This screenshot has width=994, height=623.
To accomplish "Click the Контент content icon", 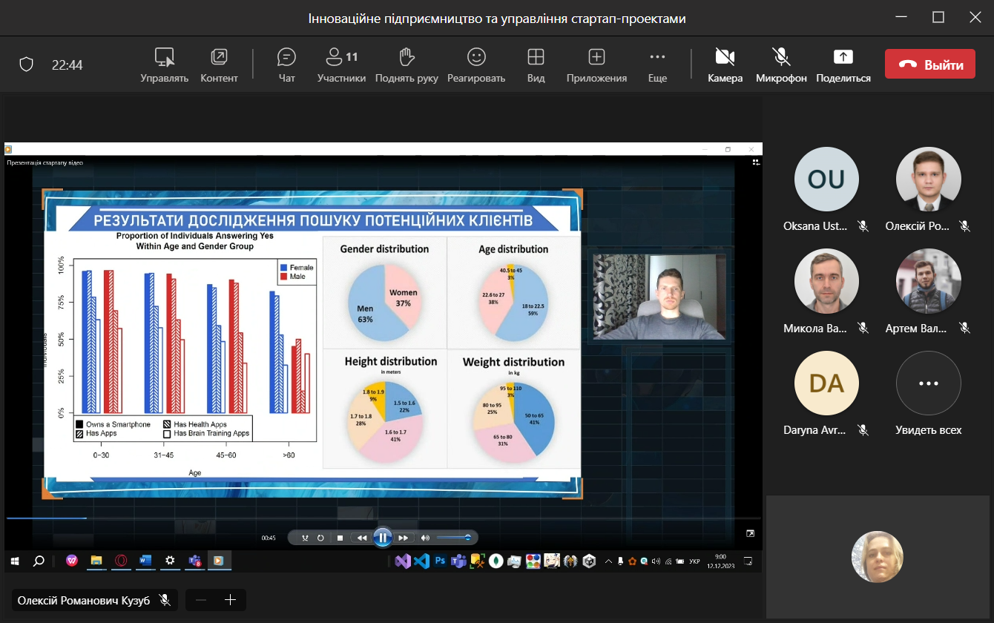I will (x=219, y=65).
